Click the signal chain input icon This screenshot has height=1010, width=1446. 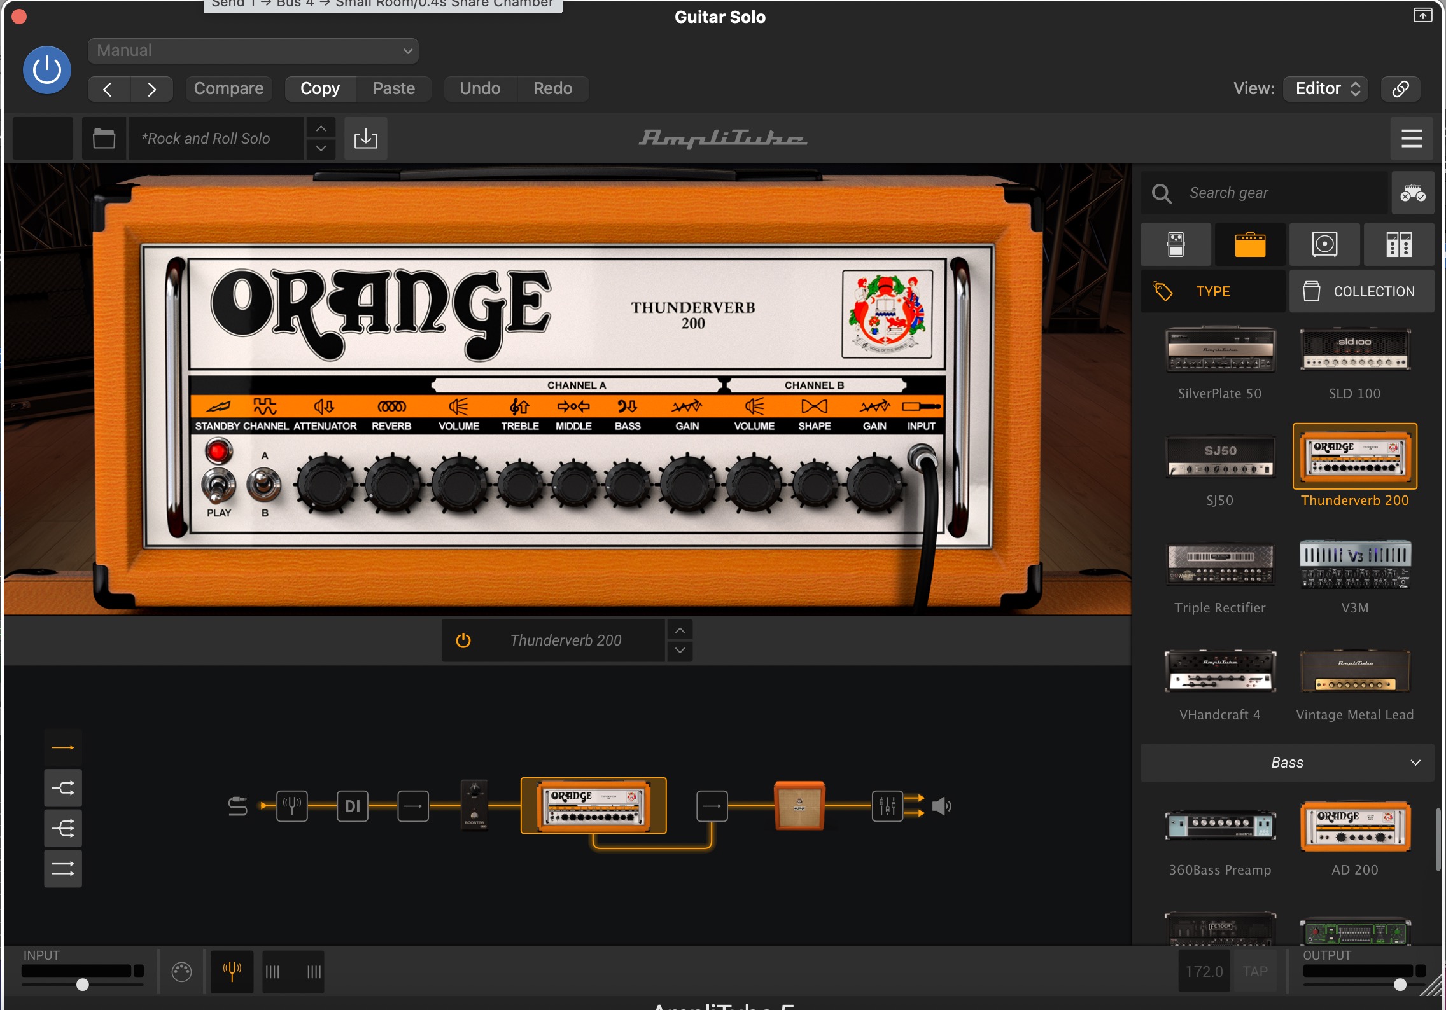[237, 806]
